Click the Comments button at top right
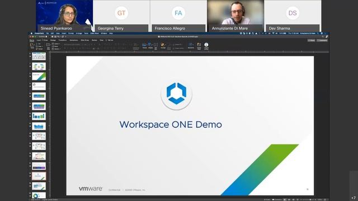Screen dimensions: 358x201 coord(322,40)
